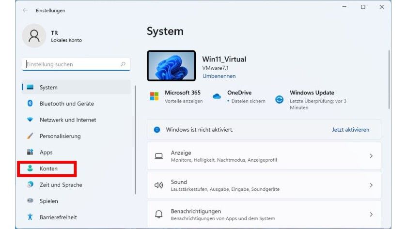
Task: Go to Netzwerk und Internet
Action: 76,120
